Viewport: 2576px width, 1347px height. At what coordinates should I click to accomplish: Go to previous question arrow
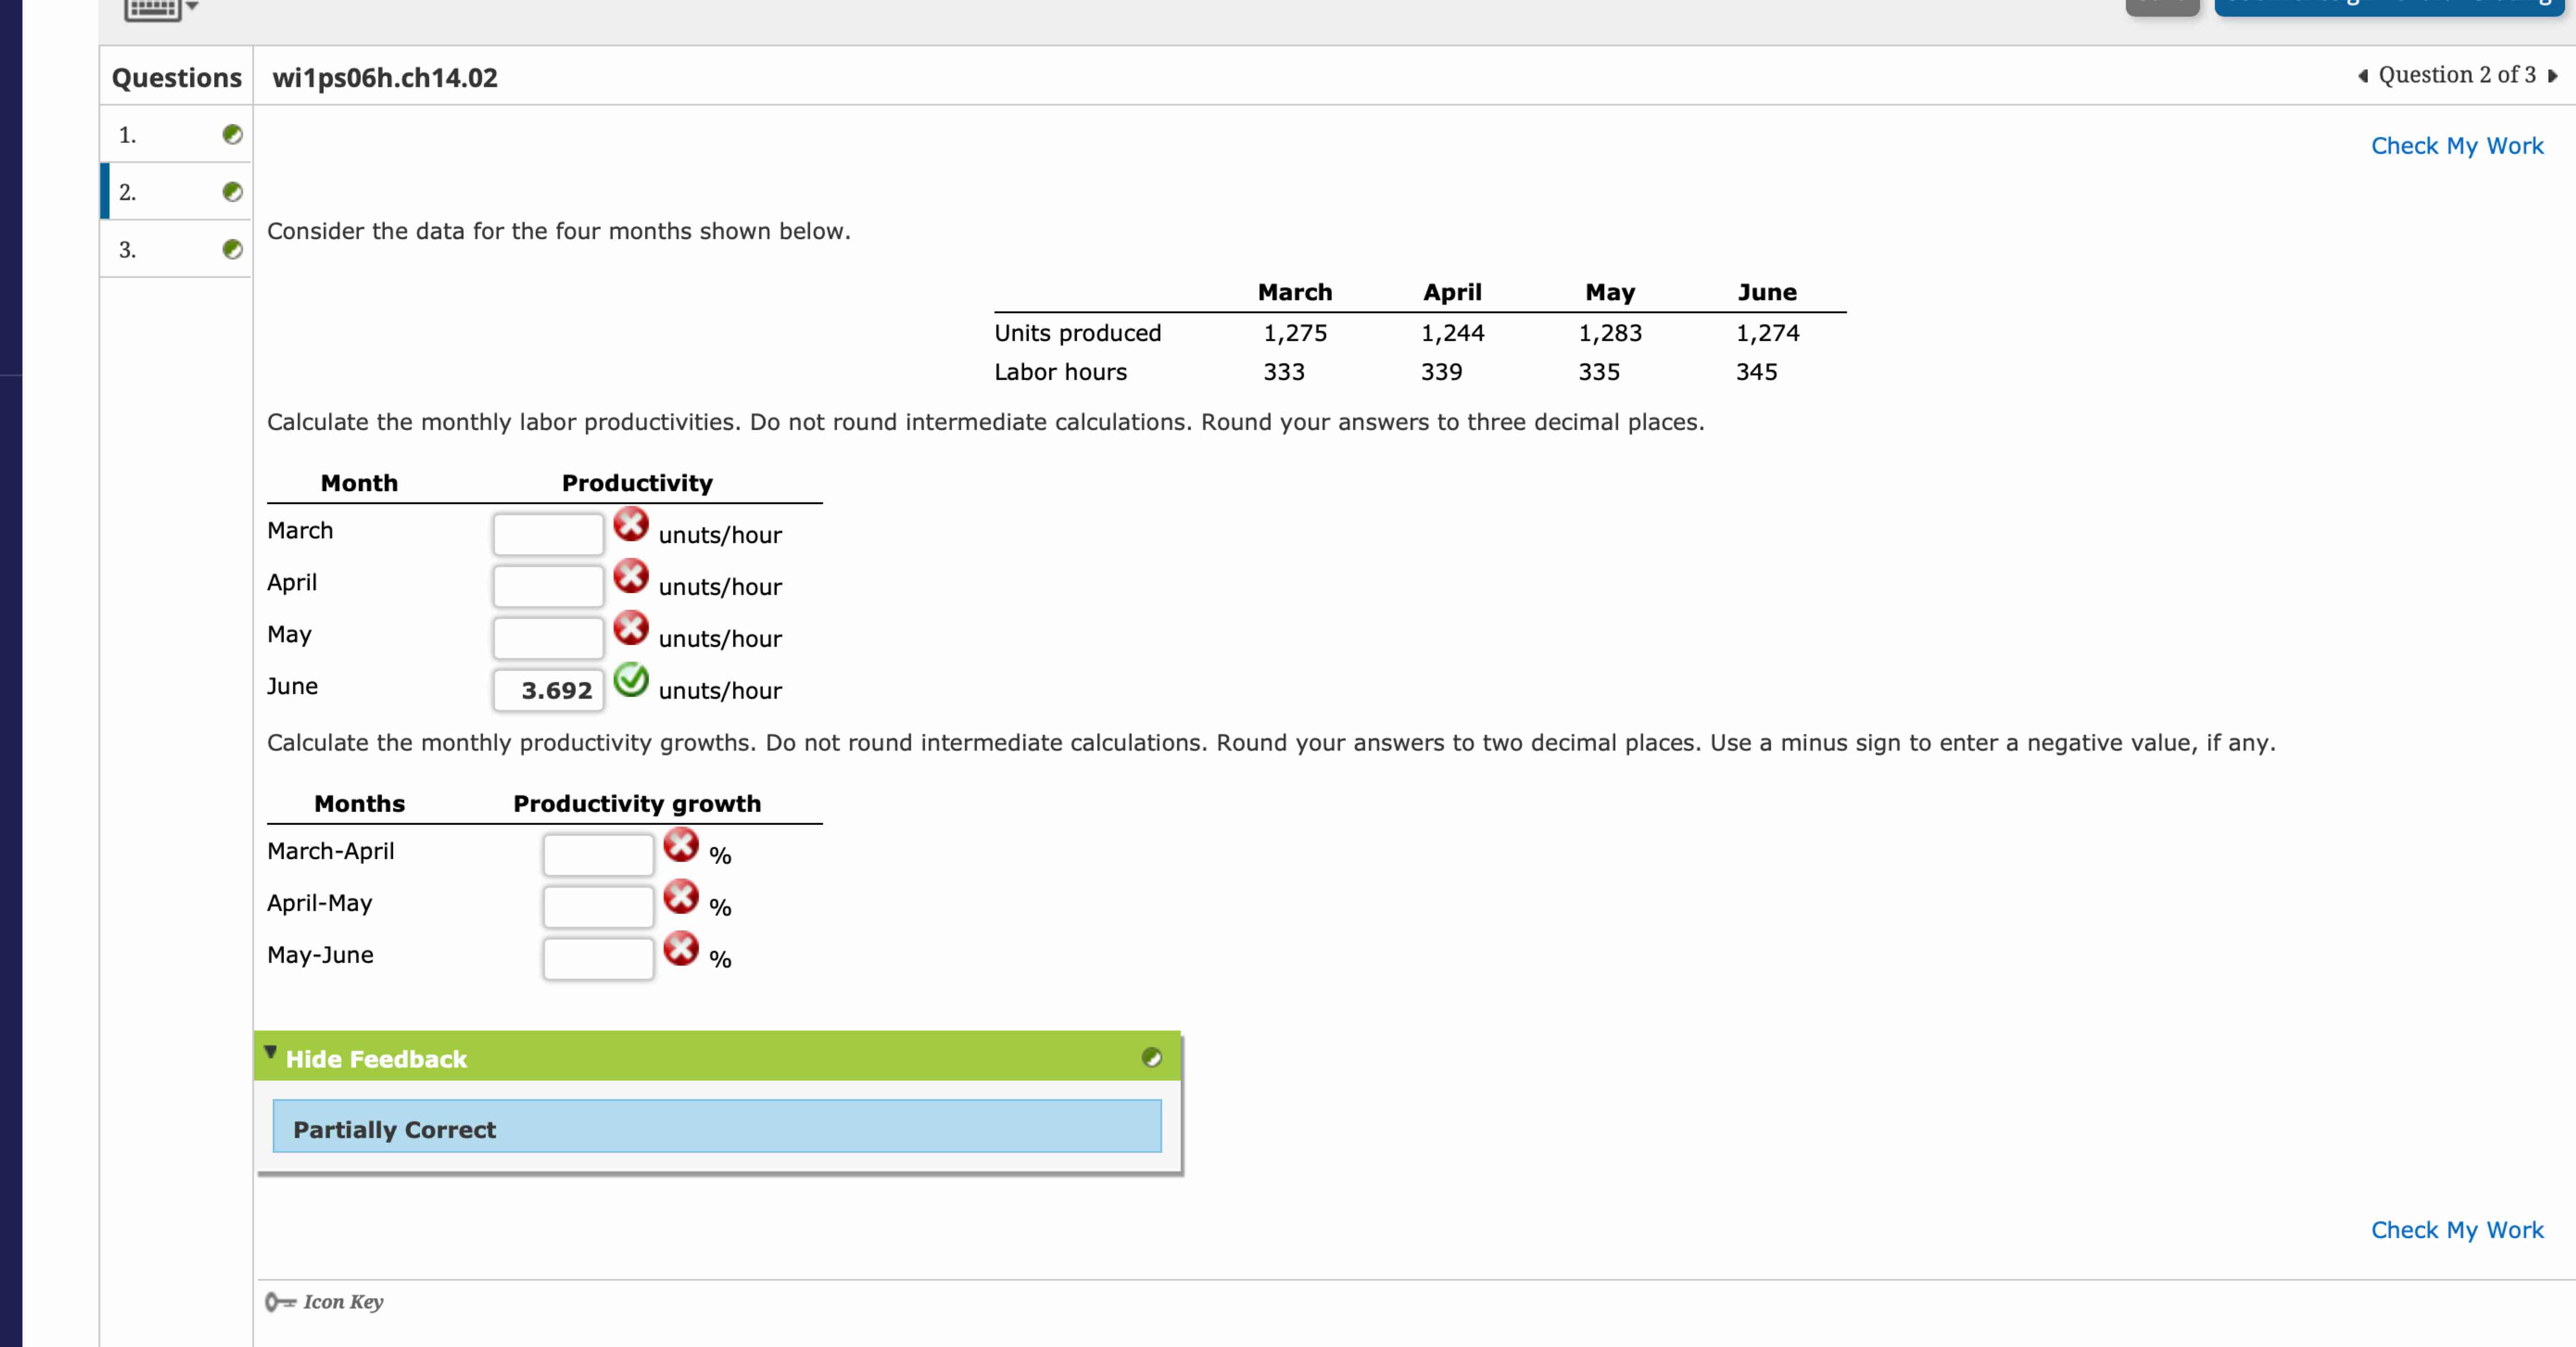(x=2363, y=76)
